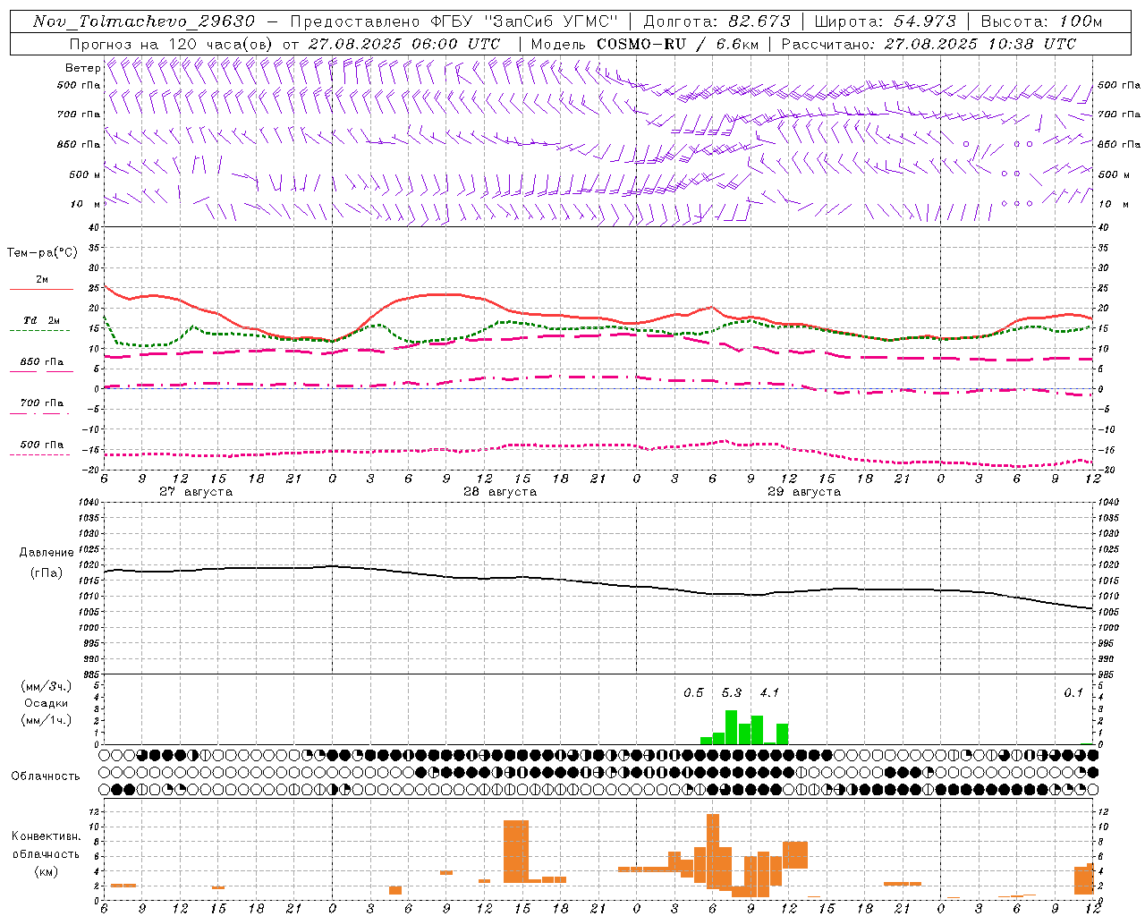Click the station title Nov_Tolmachevo_29630
Viewport: 1145px width, 916px height.
[x=143, y=21]
